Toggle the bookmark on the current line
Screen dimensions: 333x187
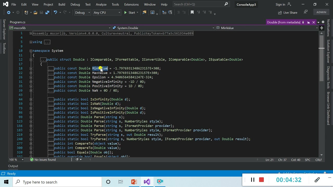[x=192, y=12]
